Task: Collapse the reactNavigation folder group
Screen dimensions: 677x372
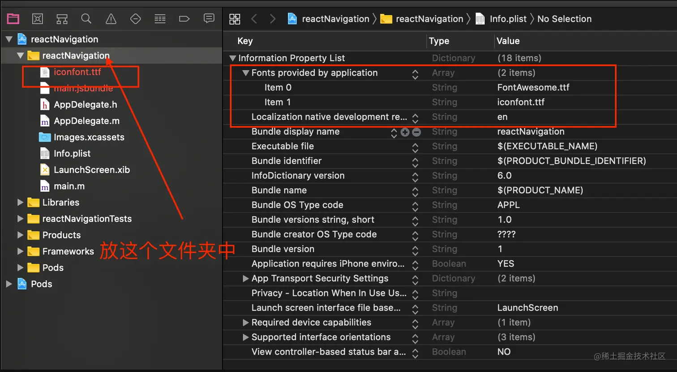Action: [20, 56]
